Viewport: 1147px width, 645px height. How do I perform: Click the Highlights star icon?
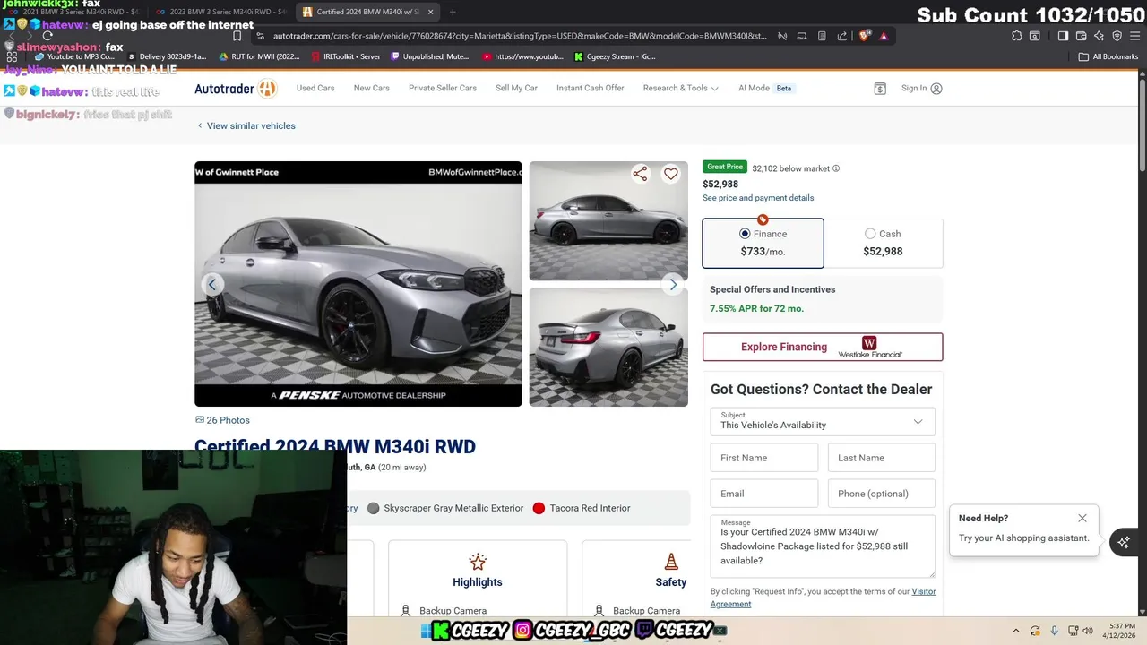coord(478,562)
